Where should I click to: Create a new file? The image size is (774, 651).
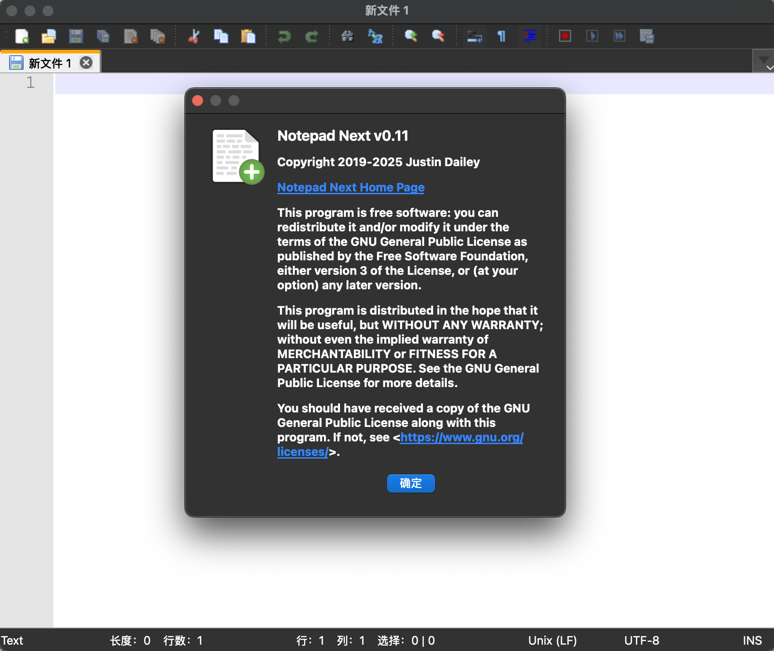coord(22,36)
